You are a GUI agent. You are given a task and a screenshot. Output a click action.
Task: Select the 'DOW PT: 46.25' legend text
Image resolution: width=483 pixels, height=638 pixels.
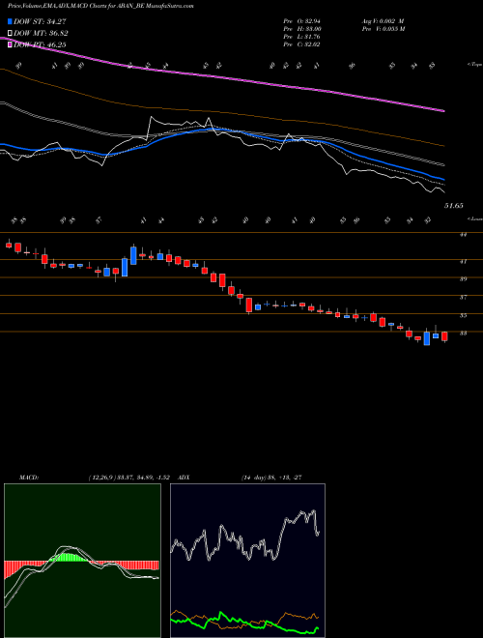point(40,45)
